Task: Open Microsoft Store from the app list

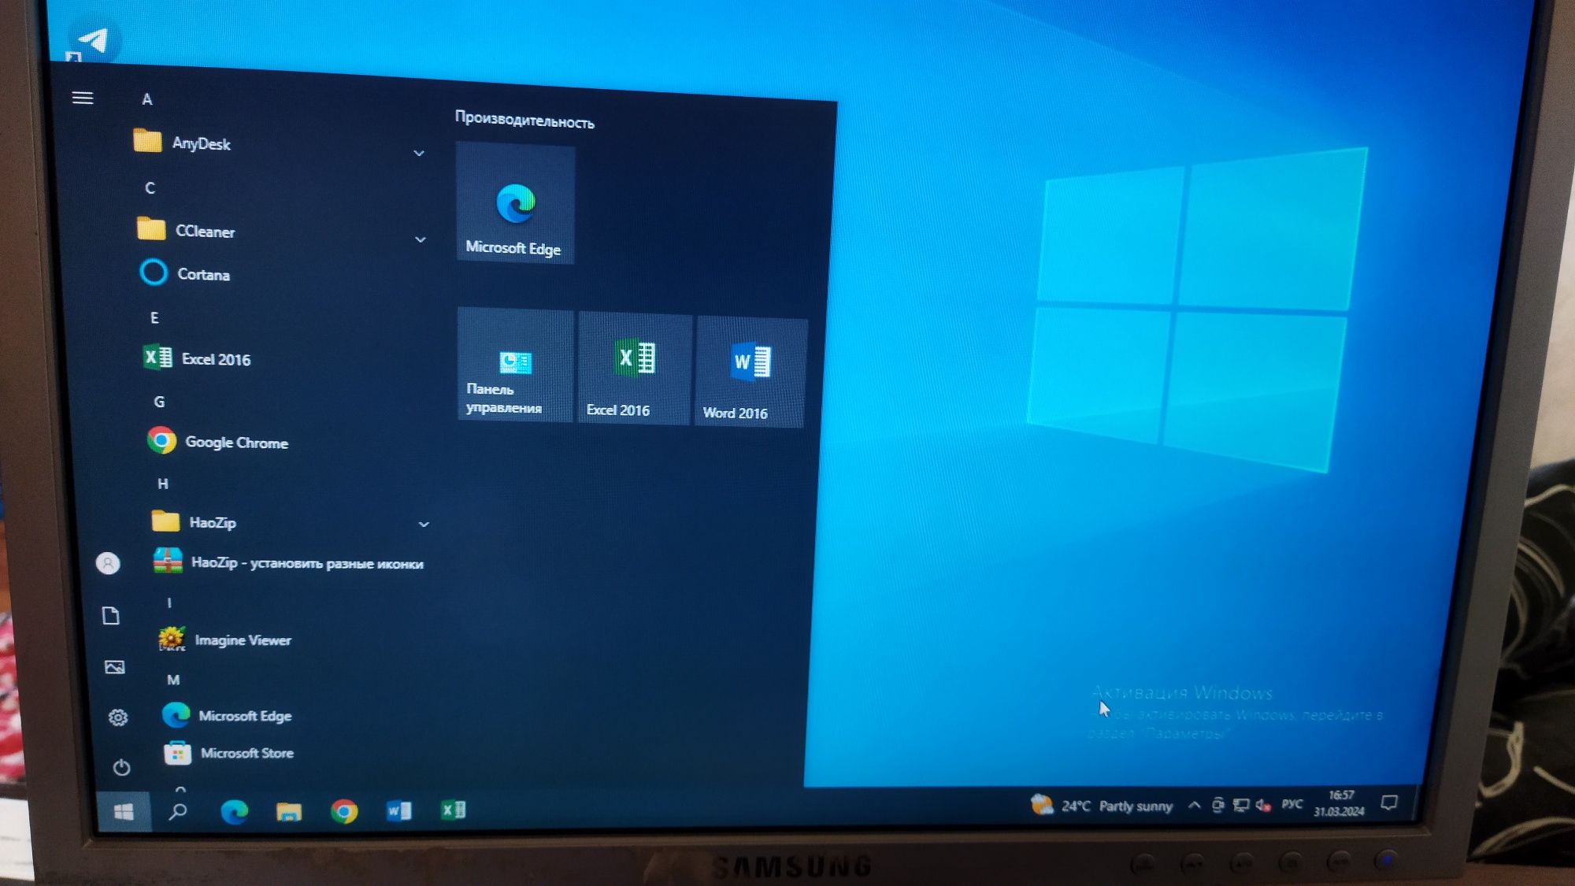Action: 229,753
